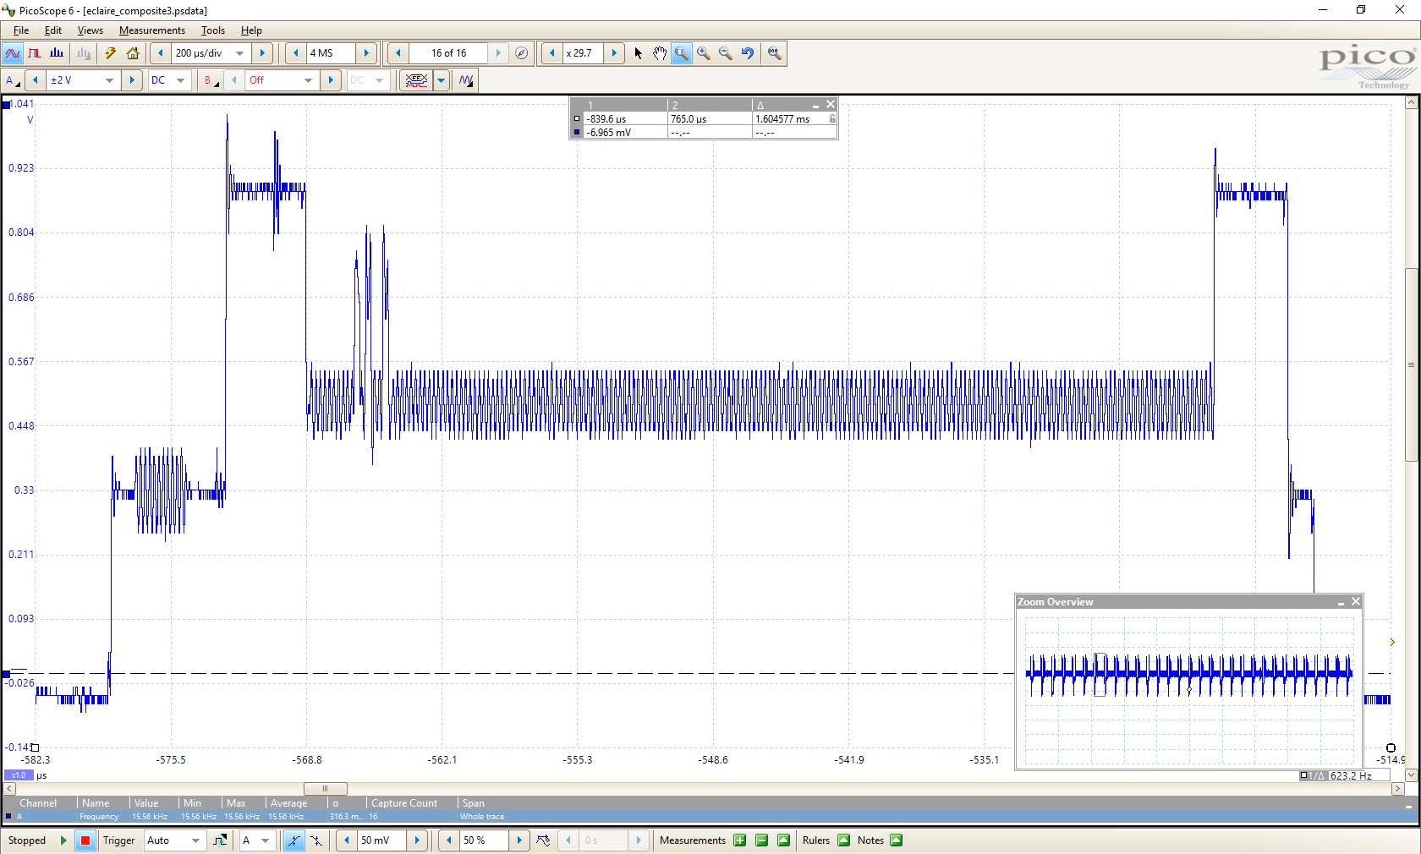Click the add measurement plus icon

[x=740, y=840]
